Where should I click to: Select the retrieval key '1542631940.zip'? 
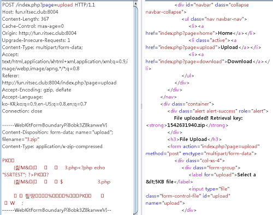coord(186,126)
